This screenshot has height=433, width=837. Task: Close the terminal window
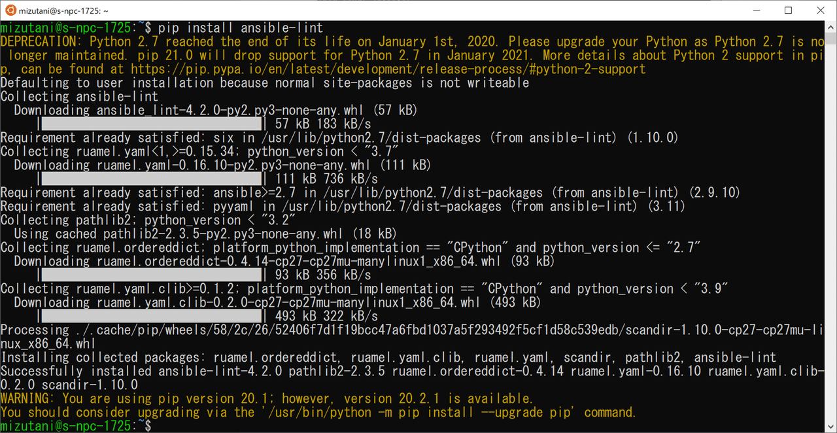(821, 10)
